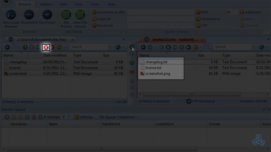The width and height of the screenshot is (271, 152).
Task: Click the stop icon in Transfer Queue toolbar
Action: coord(7,117)
